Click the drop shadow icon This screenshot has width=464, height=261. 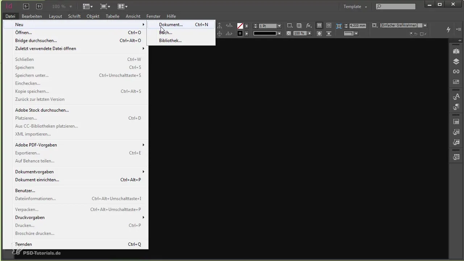pyautogui.click(x=299, y=25)
